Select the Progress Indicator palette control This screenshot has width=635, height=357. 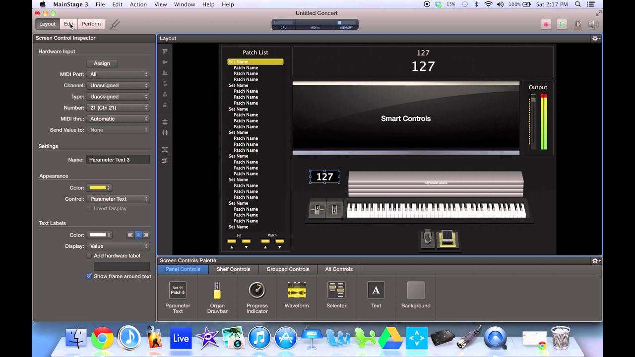click(257, 297)
